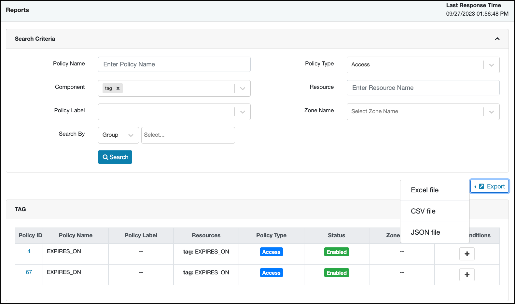Open the Policy Label dropdown

tap(243, 112)
